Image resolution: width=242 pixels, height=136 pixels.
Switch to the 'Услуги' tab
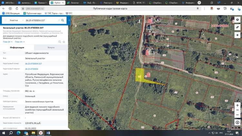[51, 47]
